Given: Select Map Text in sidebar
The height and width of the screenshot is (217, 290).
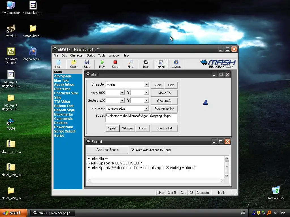Looking at the screenshot, I should click(61, 81).
